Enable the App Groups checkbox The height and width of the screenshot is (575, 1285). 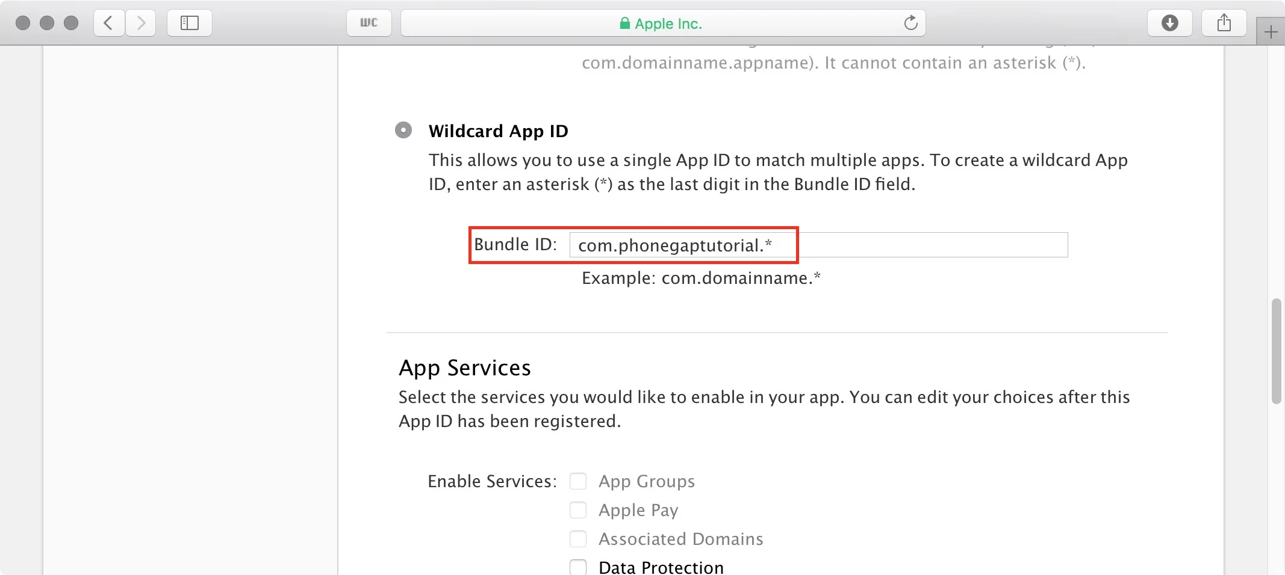[x=578, y=481]
